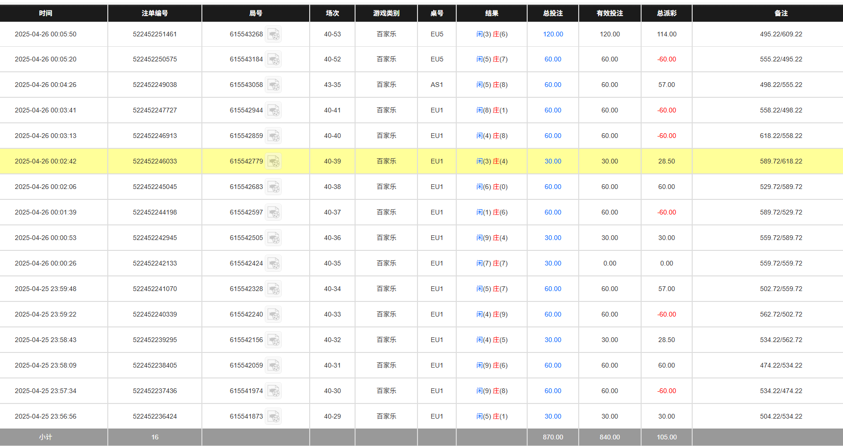Click the 结果 column header
843x446 pixels.
pyautogui.click(x=491, y=13)
